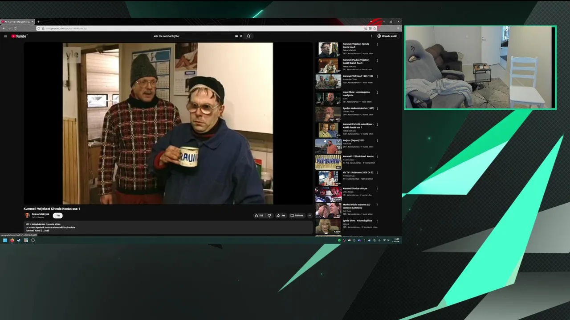Dislike the video with thumbs-down icon
Image resolution: width=570 pixels, height=320 pixels.
coord(269,216)
